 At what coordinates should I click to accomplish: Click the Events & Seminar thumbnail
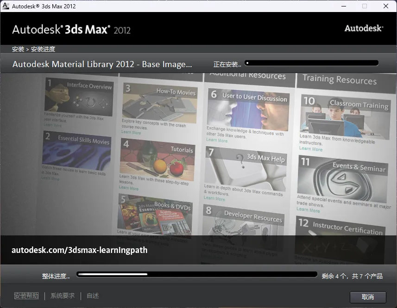click(342, 179)
